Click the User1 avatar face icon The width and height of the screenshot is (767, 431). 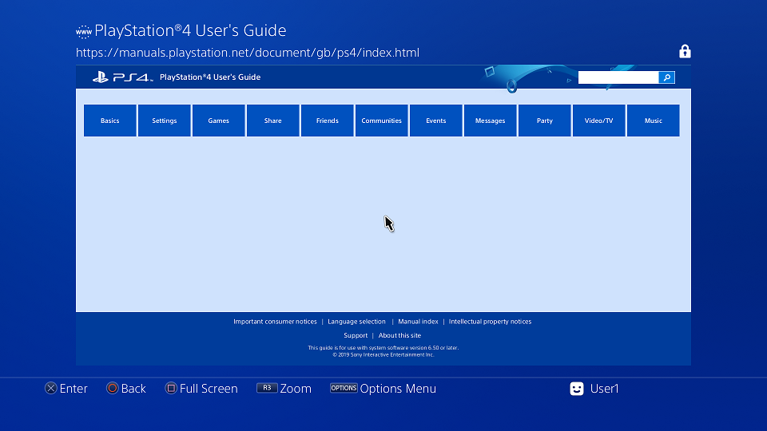pyautogui.click(x=577, y=389)
